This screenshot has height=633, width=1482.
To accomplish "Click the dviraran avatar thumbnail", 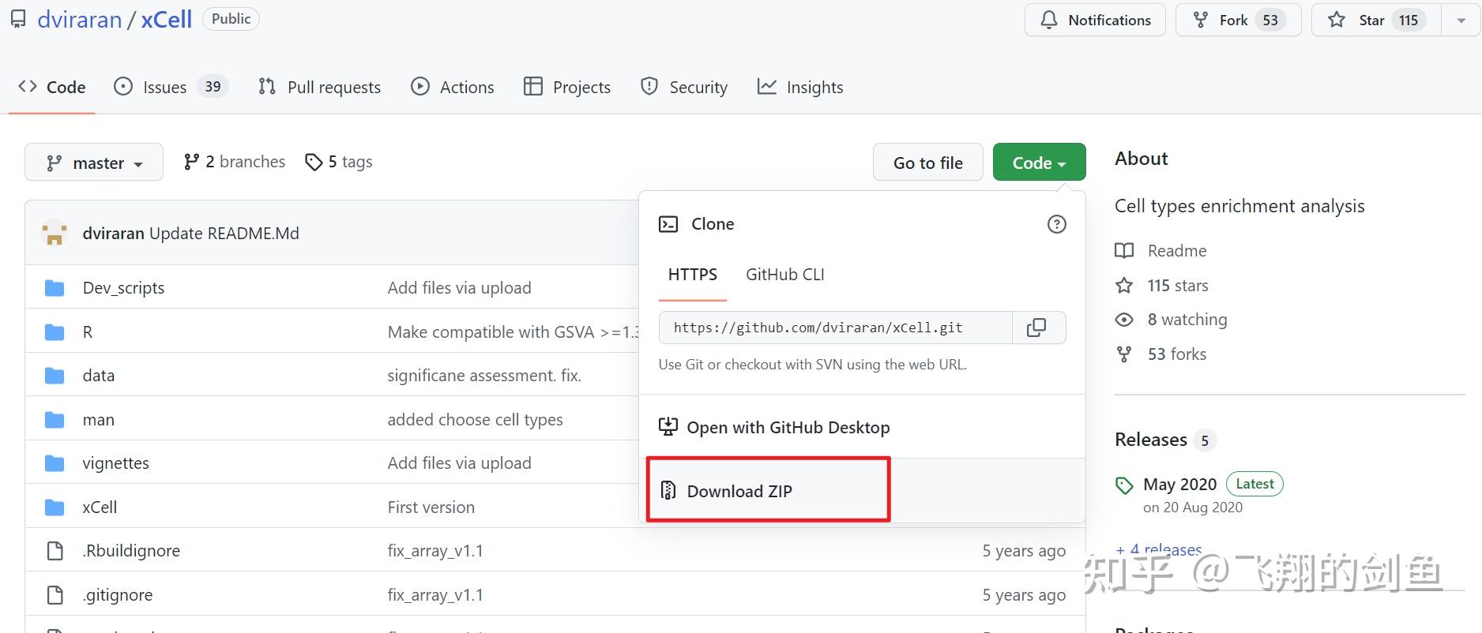I will pos(55,234).
